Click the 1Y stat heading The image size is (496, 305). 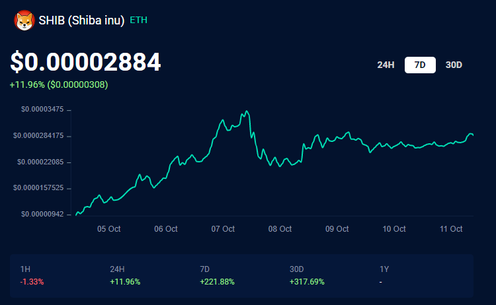point(384,269)
